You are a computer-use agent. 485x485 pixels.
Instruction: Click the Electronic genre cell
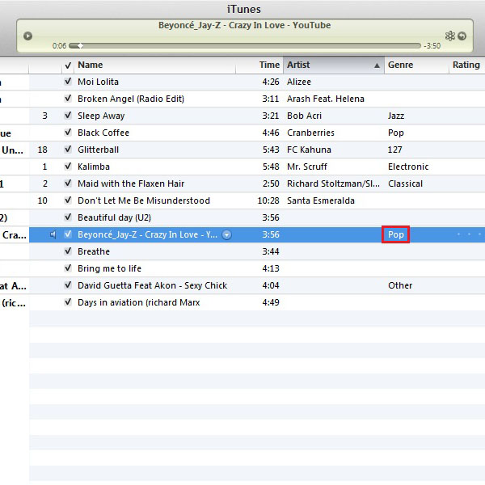408,167
